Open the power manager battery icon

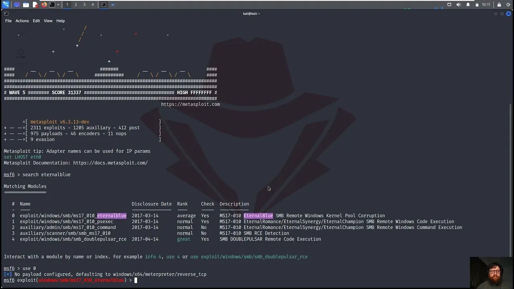tap(477, 4)
